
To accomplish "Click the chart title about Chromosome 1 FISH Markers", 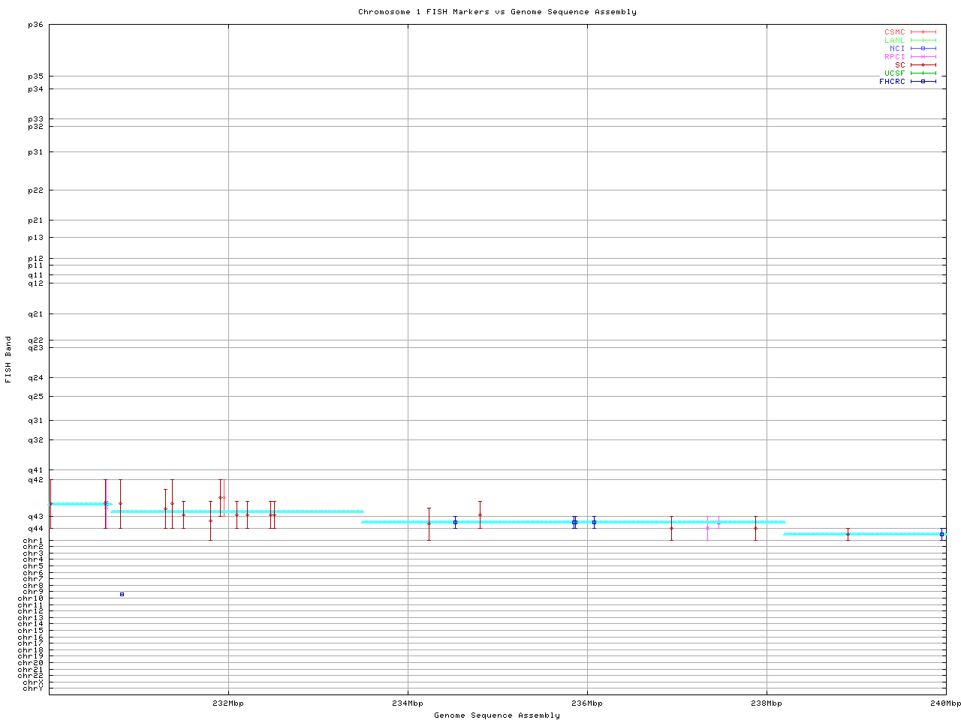I will [x=497, y=12].
